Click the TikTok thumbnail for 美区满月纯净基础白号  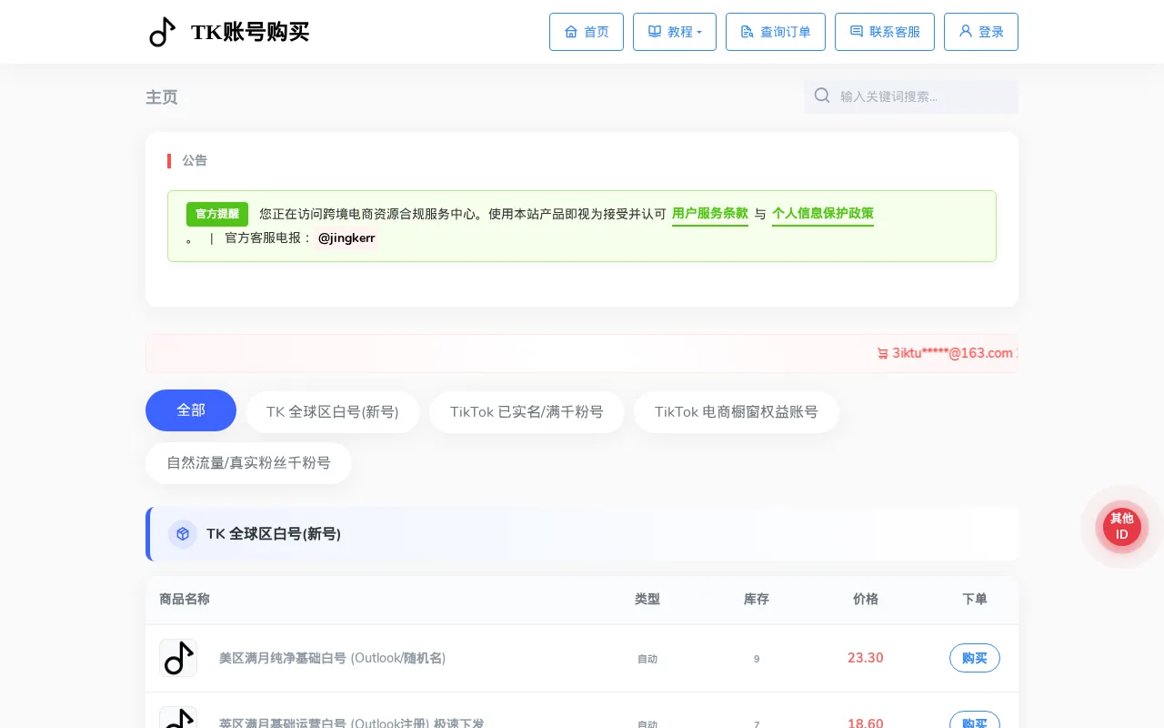pos(178,658)
